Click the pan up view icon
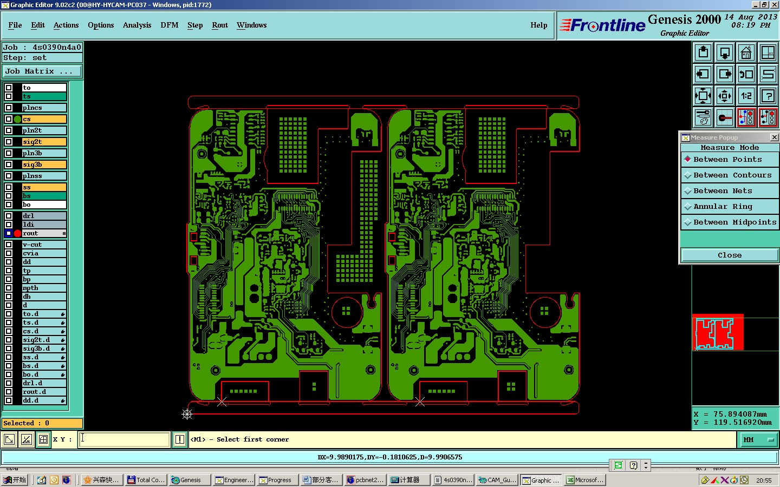This screenshot has width=780, height=487. pos(703,52)
